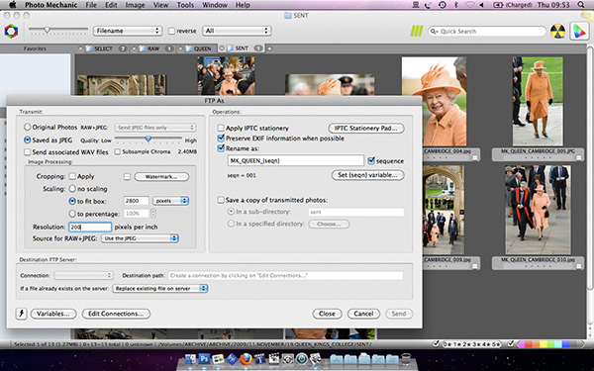Enable Apply IPTC stationery checkbox
This screenshot has height=371, width=594.
click(221, 128)
